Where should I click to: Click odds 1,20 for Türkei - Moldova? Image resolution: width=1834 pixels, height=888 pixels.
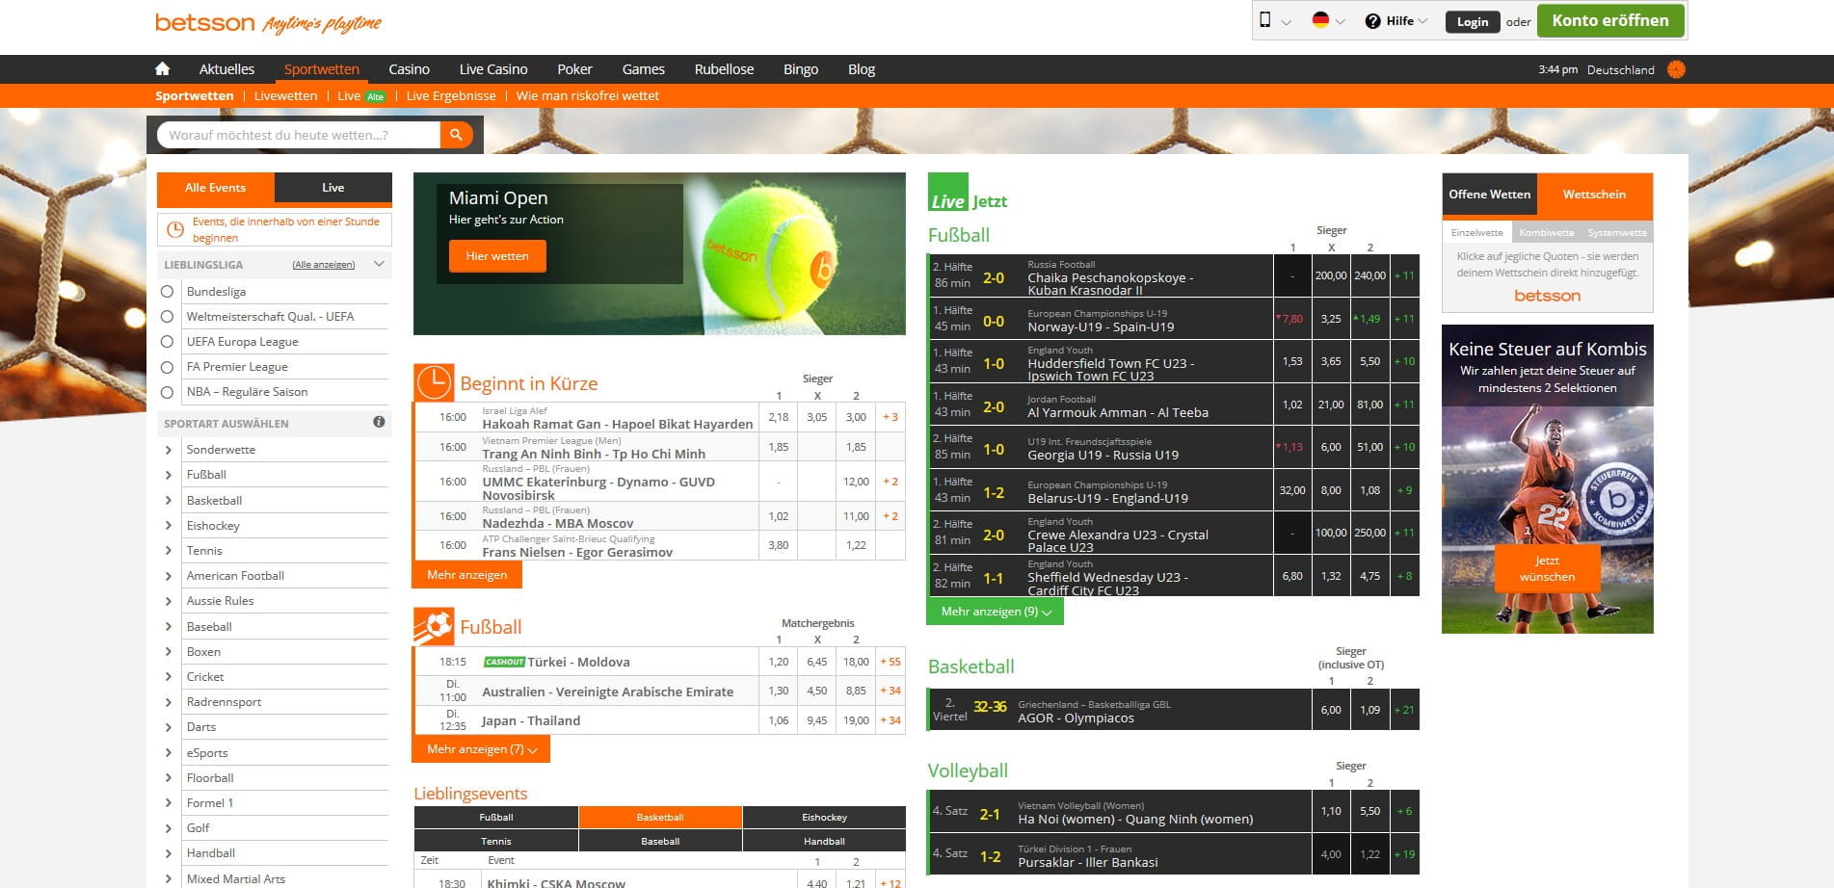(779, 662)
